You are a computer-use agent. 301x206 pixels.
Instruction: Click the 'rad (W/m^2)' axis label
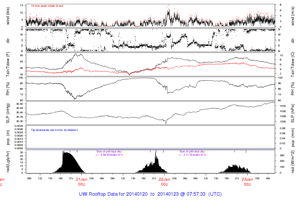(x=292, y=162)
